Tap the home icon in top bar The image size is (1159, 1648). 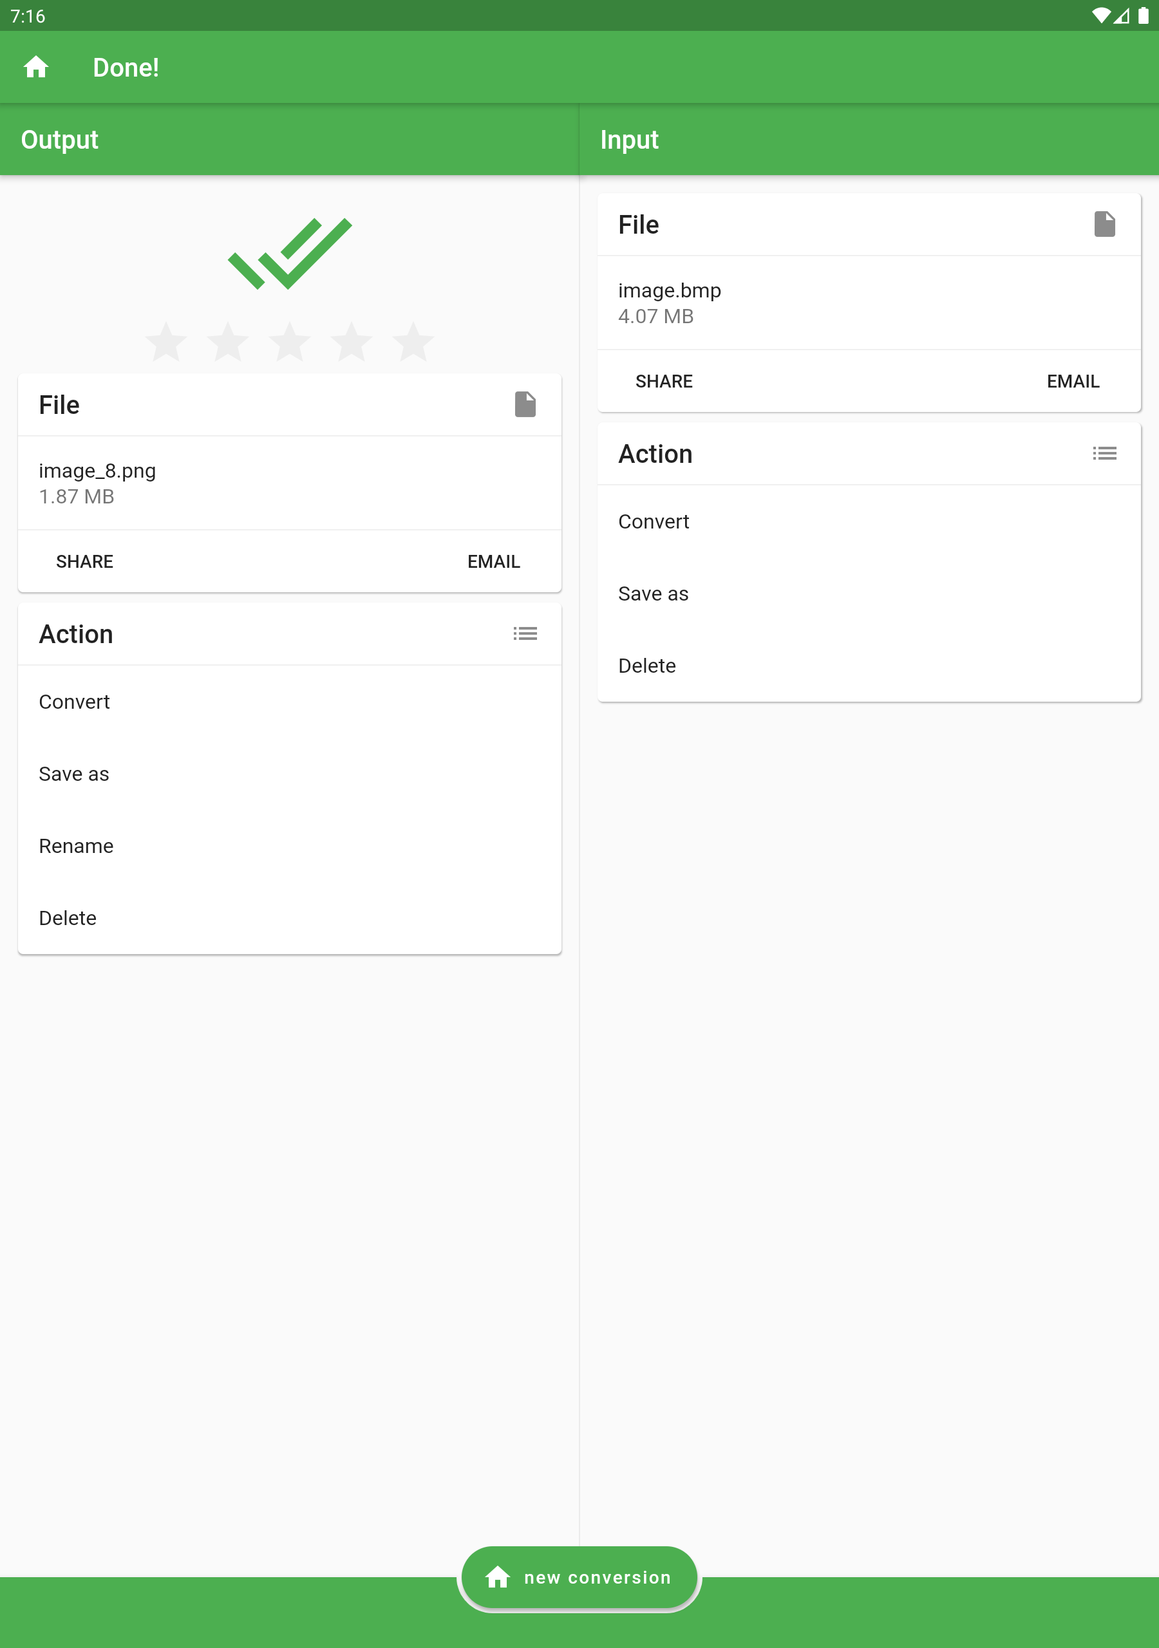36,68
